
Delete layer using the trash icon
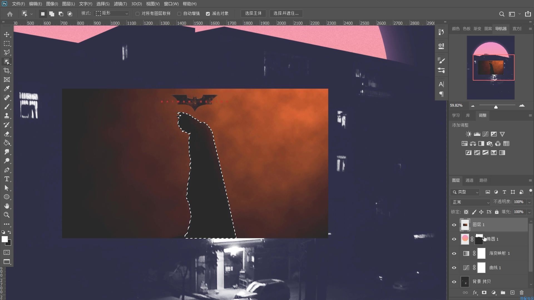(x=521, y=292)
